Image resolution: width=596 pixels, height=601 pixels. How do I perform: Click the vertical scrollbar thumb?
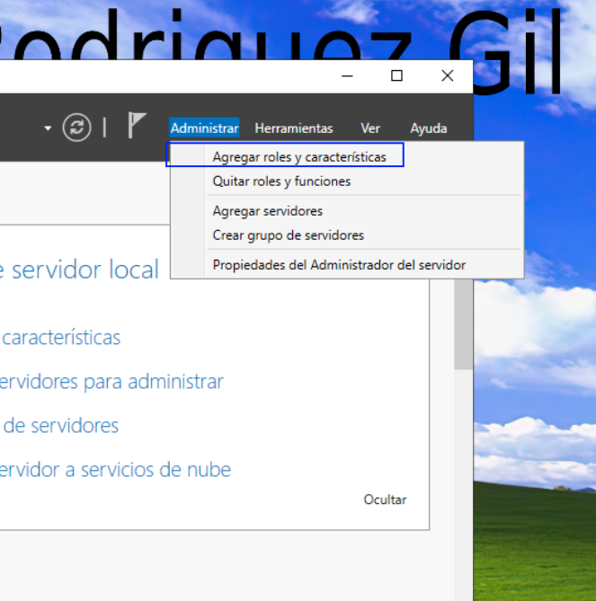[x=463, y=324]
